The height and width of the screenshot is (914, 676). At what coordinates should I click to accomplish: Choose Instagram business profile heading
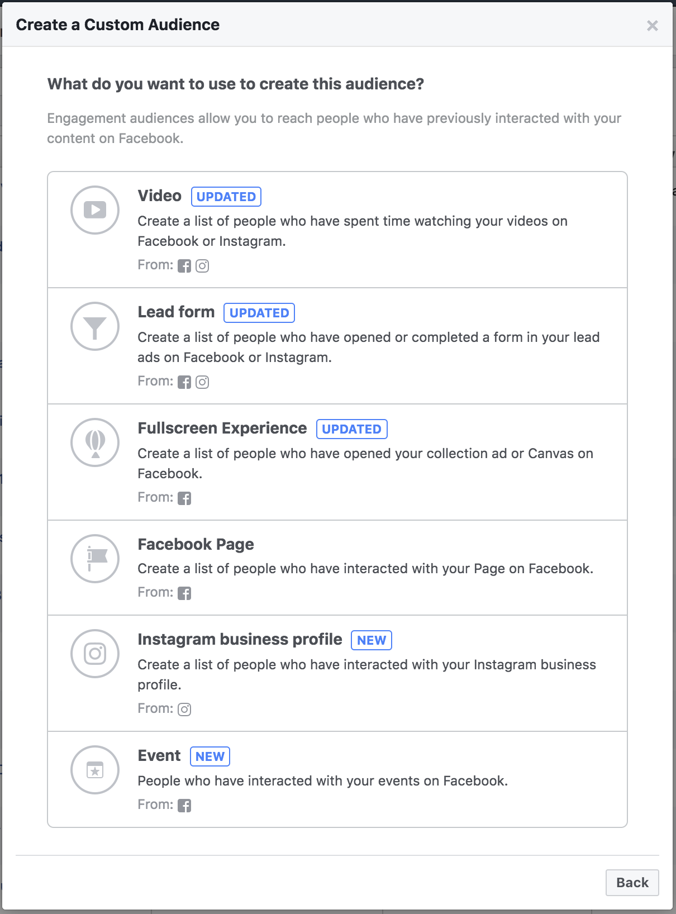(x=240, y=639)
